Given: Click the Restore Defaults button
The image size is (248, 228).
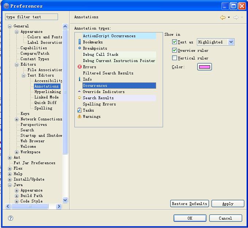Looking at the screenshot, I should (x=189, y=204).
